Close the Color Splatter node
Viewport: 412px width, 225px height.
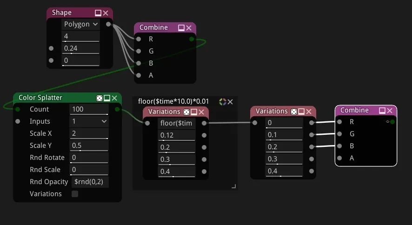click(114, 98)
